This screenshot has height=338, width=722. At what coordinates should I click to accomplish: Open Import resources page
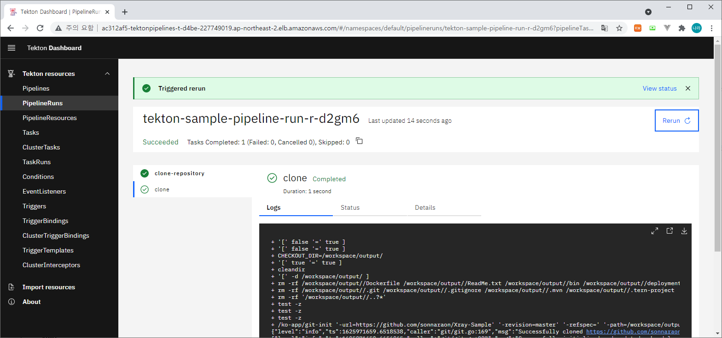coord(59,287)
